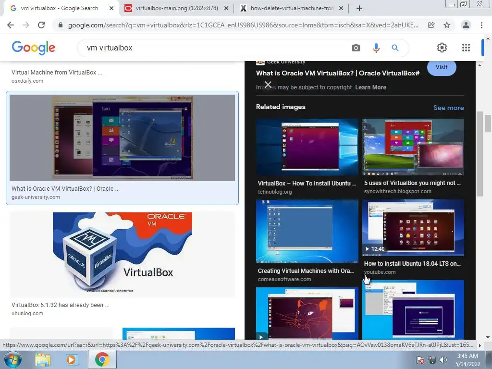492x369 pixels.
Task: Click preview panel scroll-up arrow
Action: coord(480,65)
